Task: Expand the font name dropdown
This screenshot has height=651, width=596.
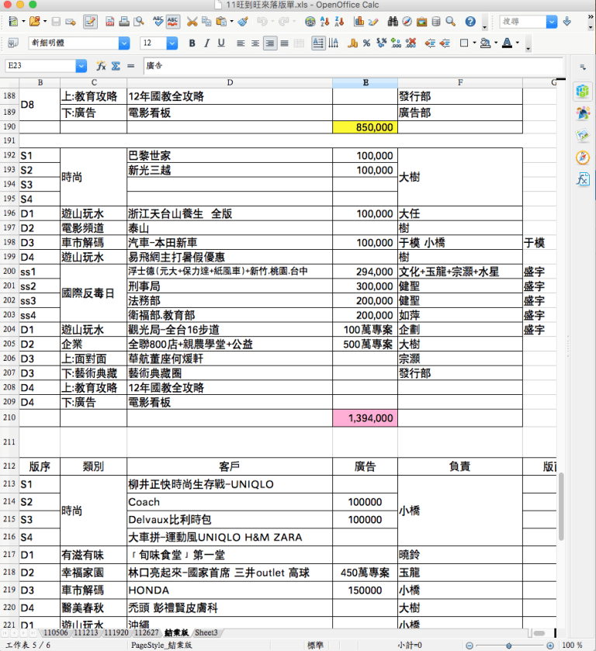Action: (124, 43)
